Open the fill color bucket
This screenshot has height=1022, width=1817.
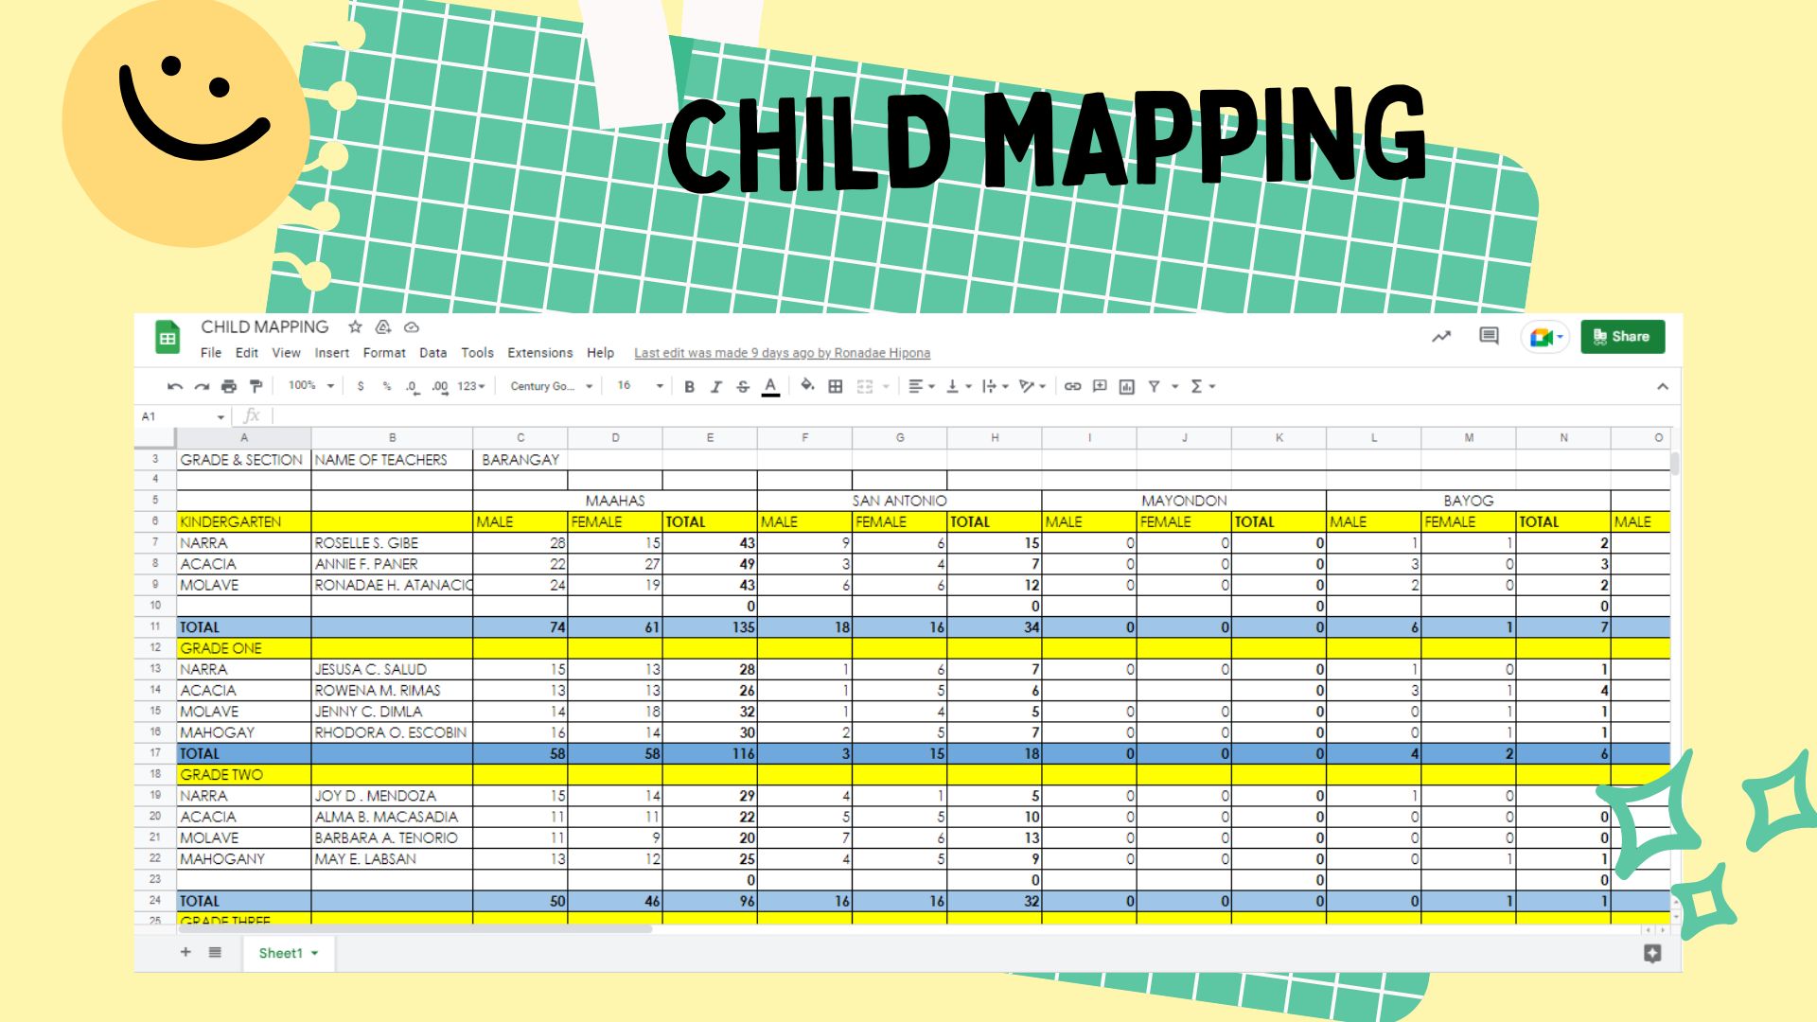pos(806,385)
